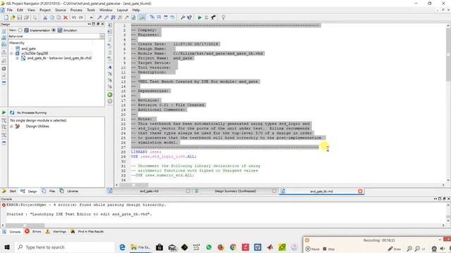Switch to the and_gate.vhd editor tab
Screen dimensions: 451x253
click(149, 191)
